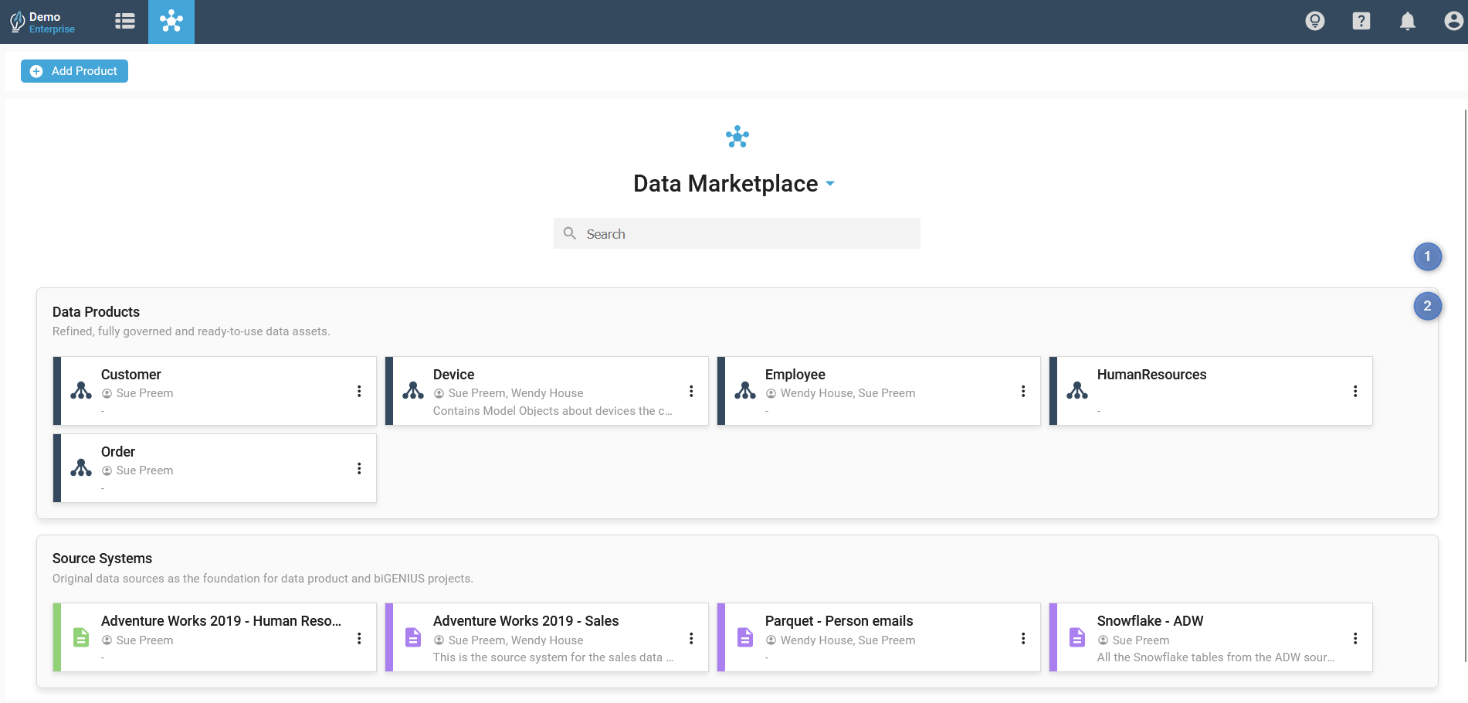Open the help question mark icon
The width and height of the screenshot is (1468, 703).
click(1361, 22)
